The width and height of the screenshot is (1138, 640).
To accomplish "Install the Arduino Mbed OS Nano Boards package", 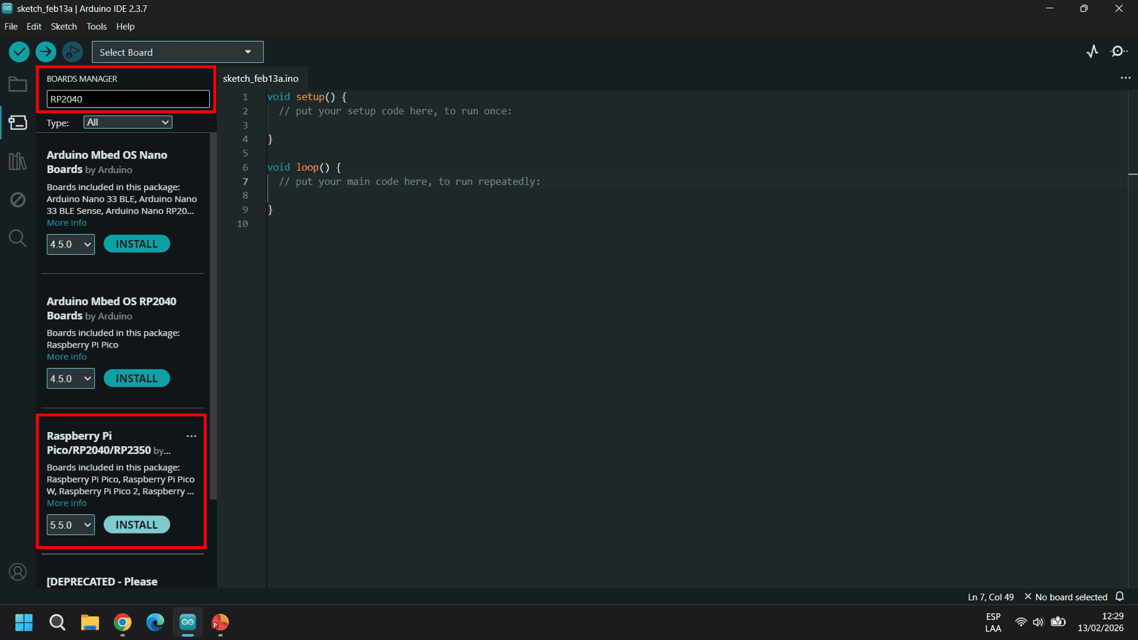I will (137, 243).
